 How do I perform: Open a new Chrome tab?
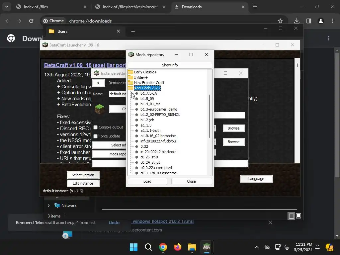pyautogui.click(x=255, y=7)
